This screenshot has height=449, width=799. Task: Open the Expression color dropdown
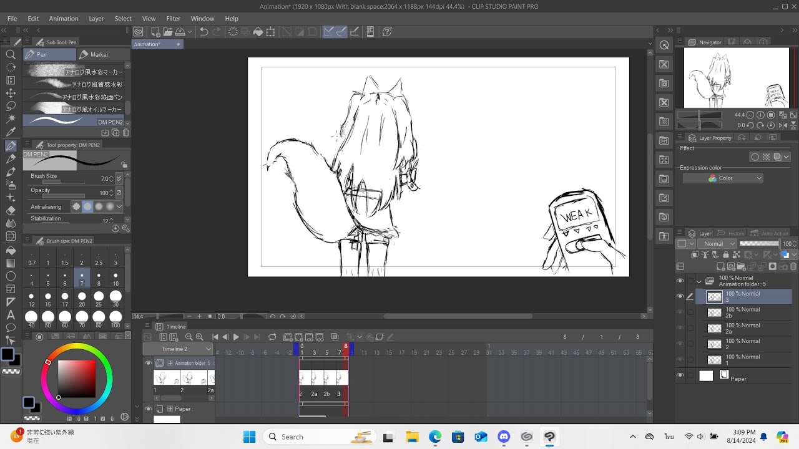pyautogui.click(x=723, y=178)
